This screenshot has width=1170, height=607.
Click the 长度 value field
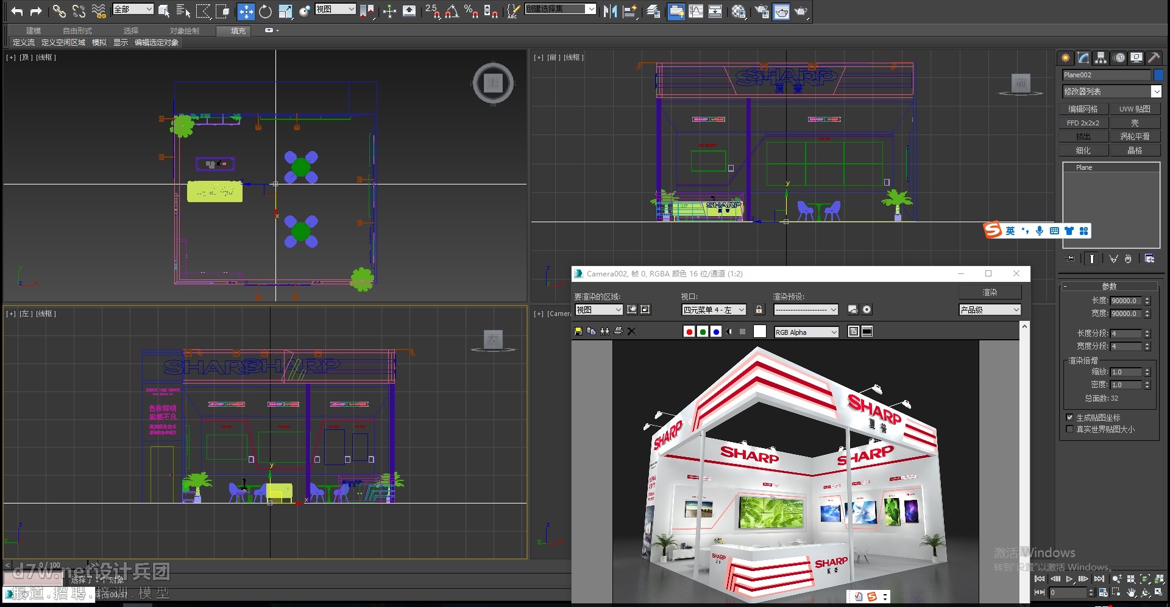click(1126, 301)
